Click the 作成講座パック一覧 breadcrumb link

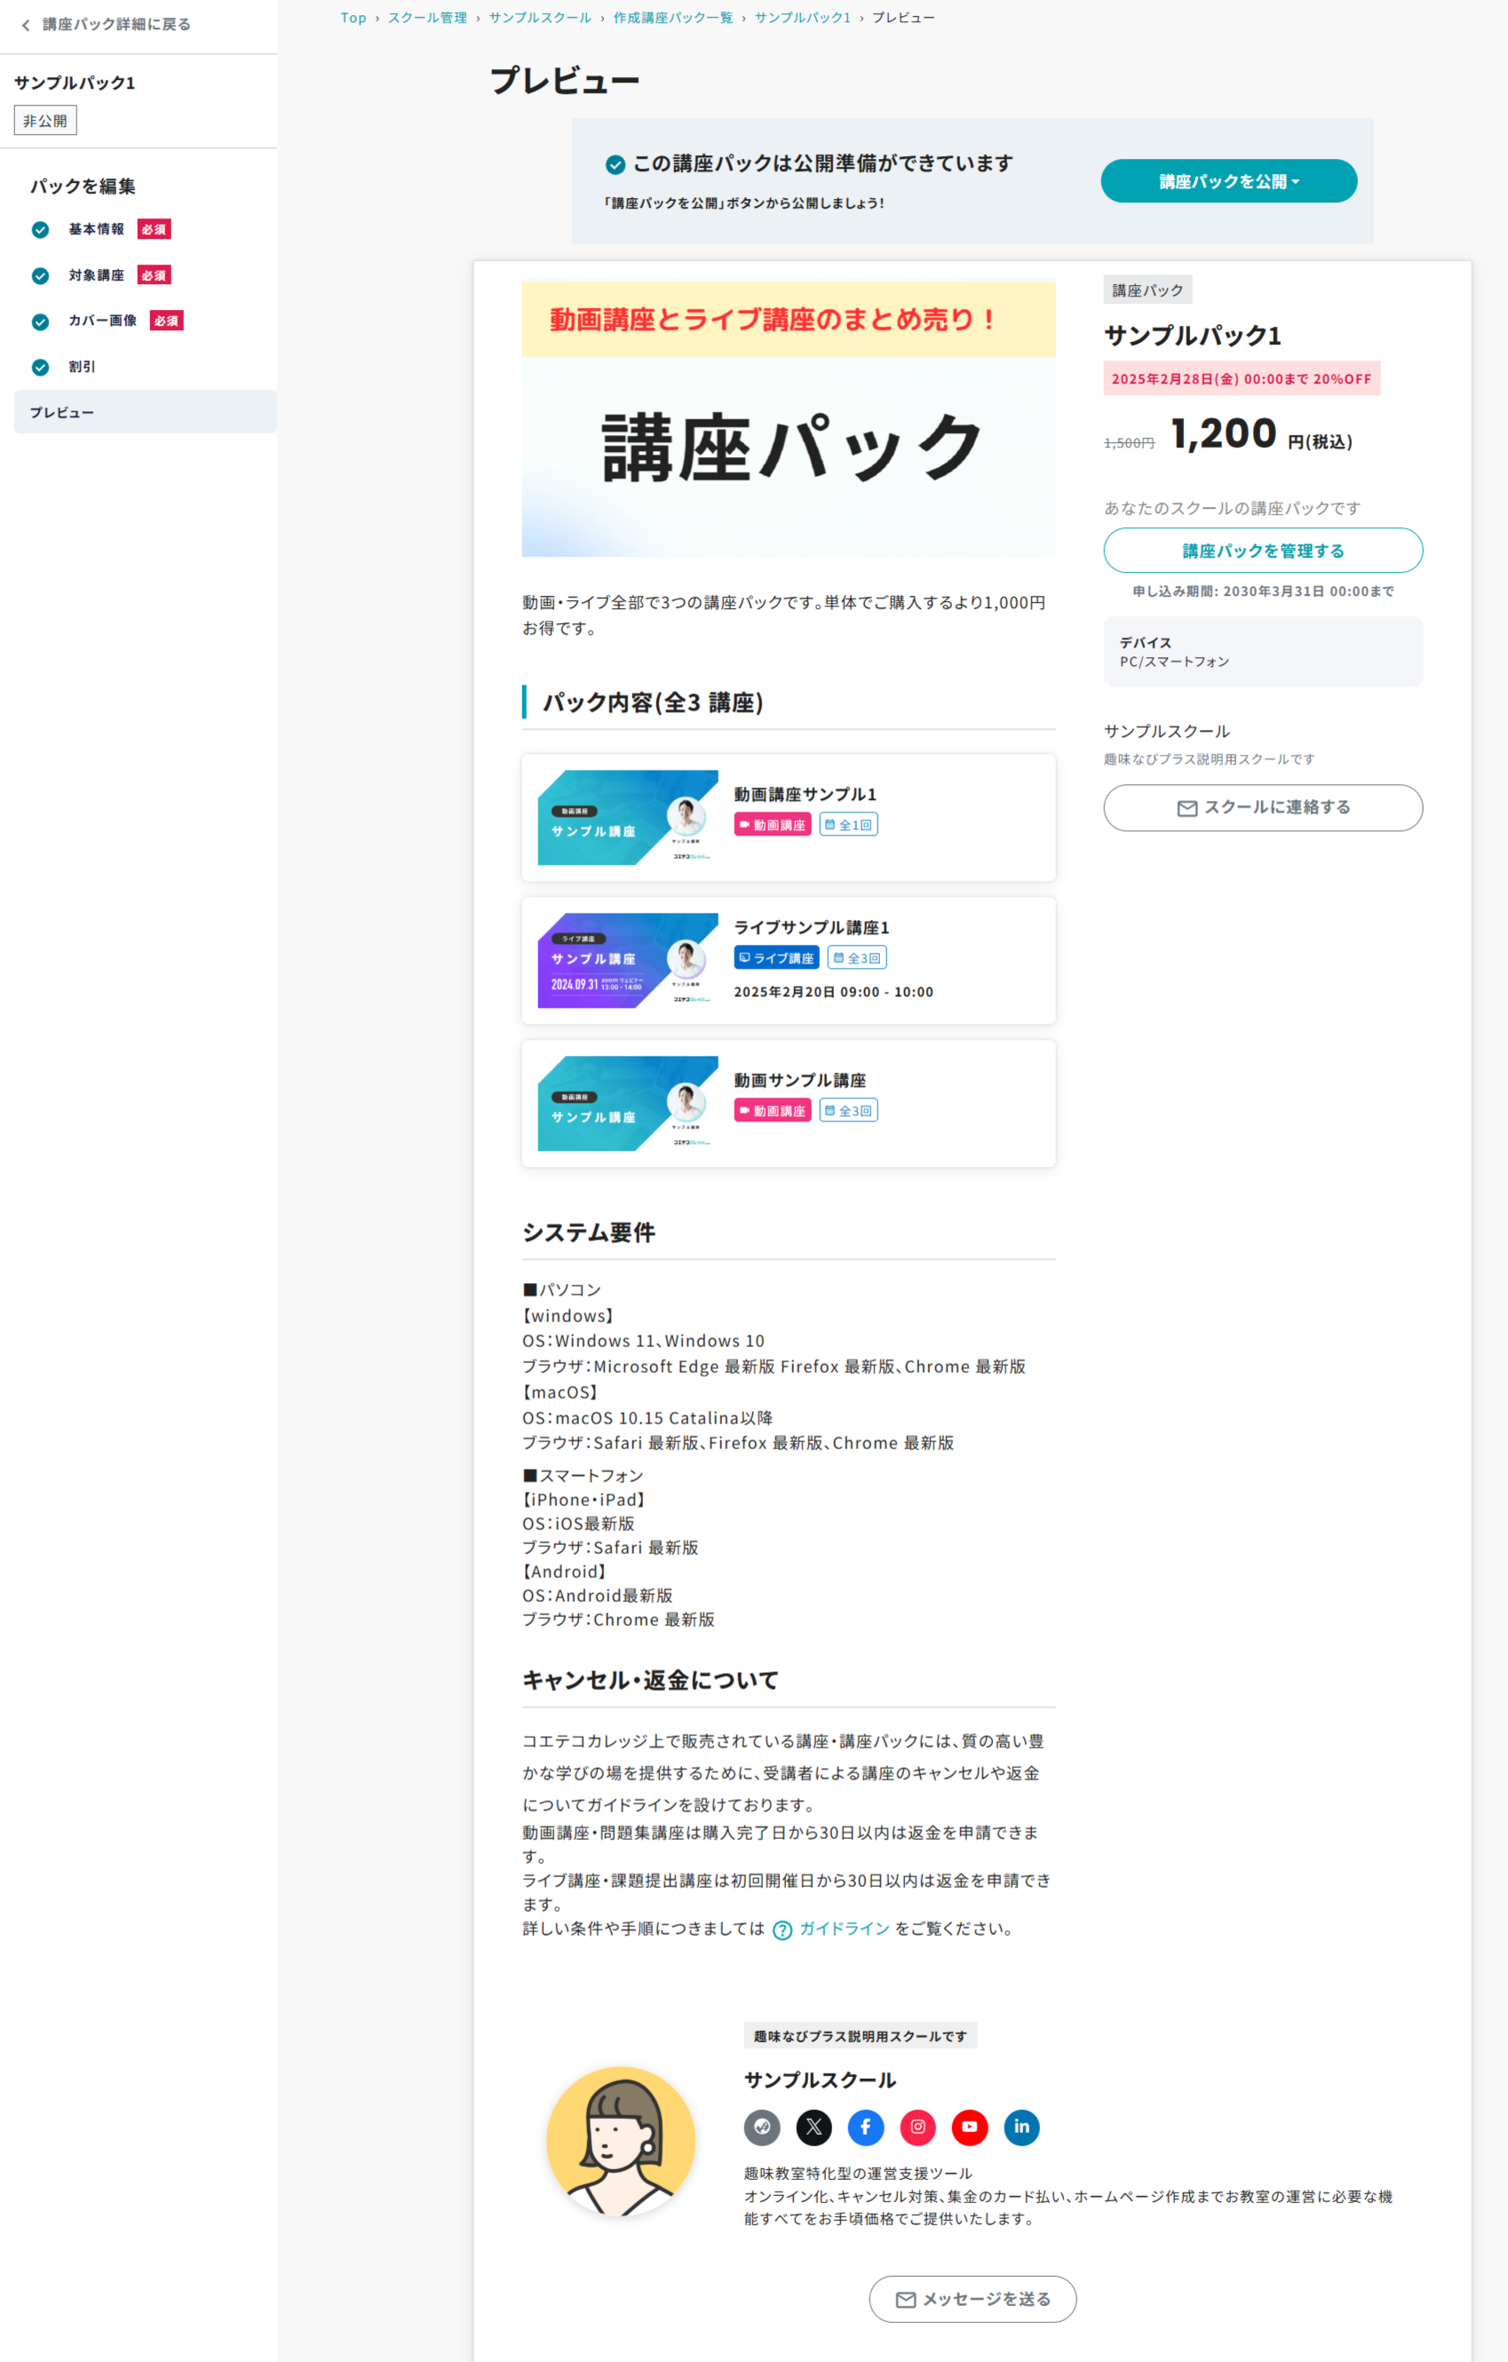[672, 18]
